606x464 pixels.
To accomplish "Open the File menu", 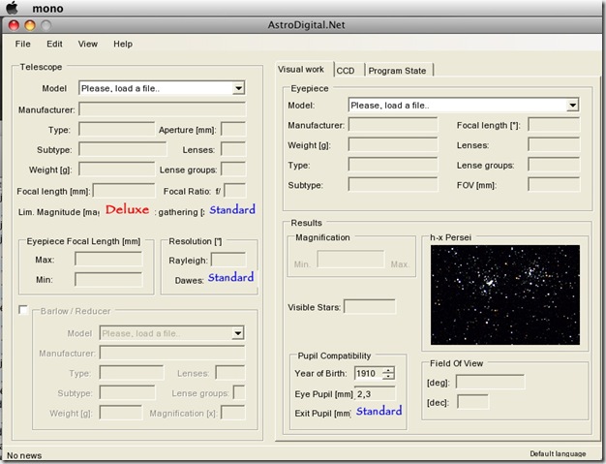I will 23,44.
